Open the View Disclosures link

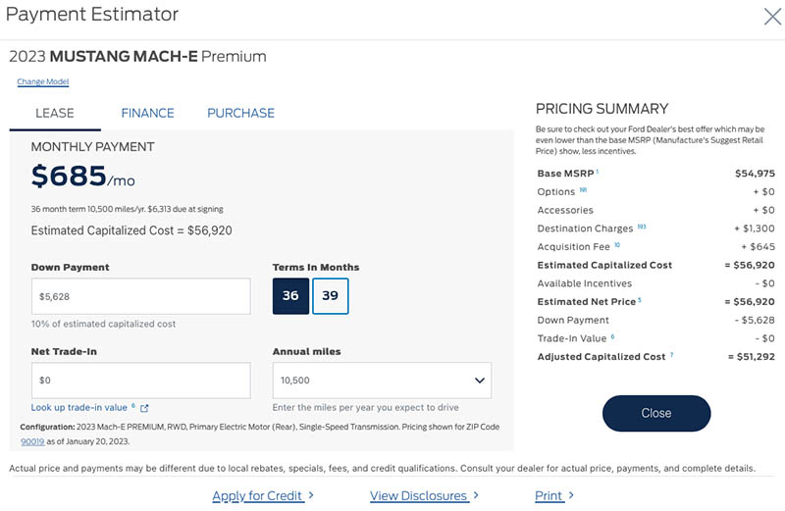[x=419, y=495]
